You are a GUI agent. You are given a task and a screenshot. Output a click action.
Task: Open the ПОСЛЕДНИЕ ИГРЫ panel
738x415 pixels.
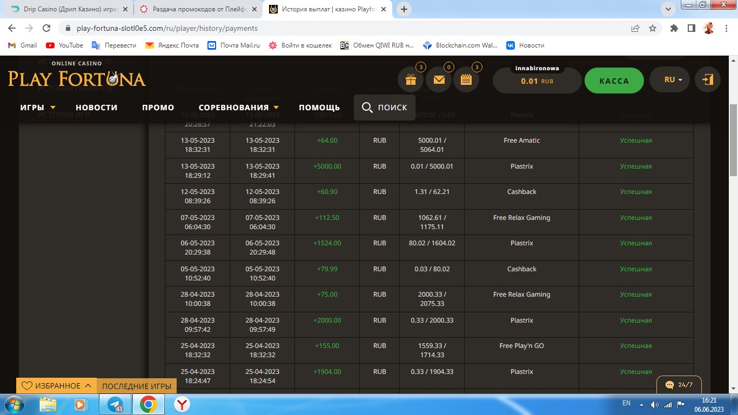(x=137, y=386)
